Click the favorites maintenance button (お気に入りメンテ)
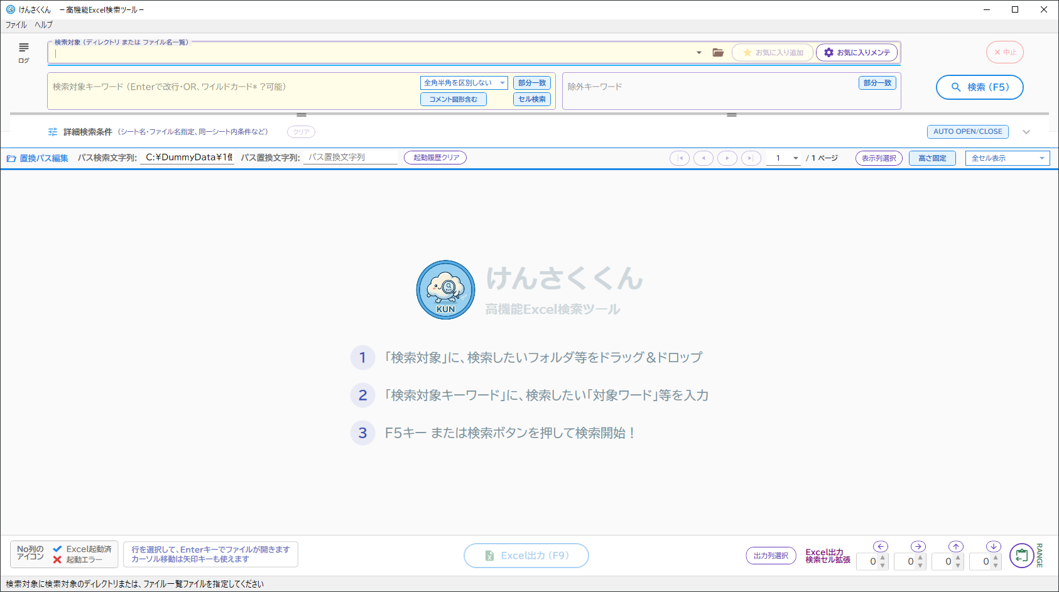Image resolution: width=1059 pixels, height=592 pixels. (857, 53)
